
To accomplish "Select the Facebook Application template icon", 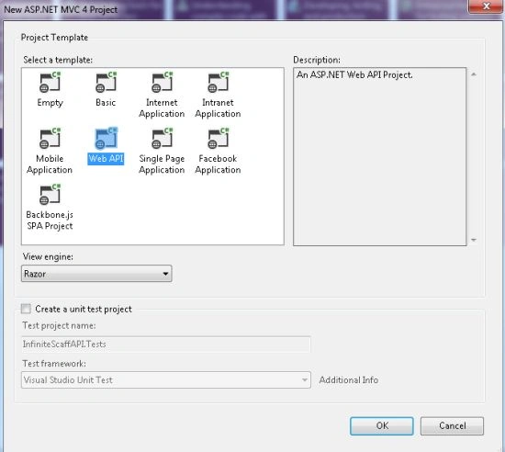I will pos(218,139).
